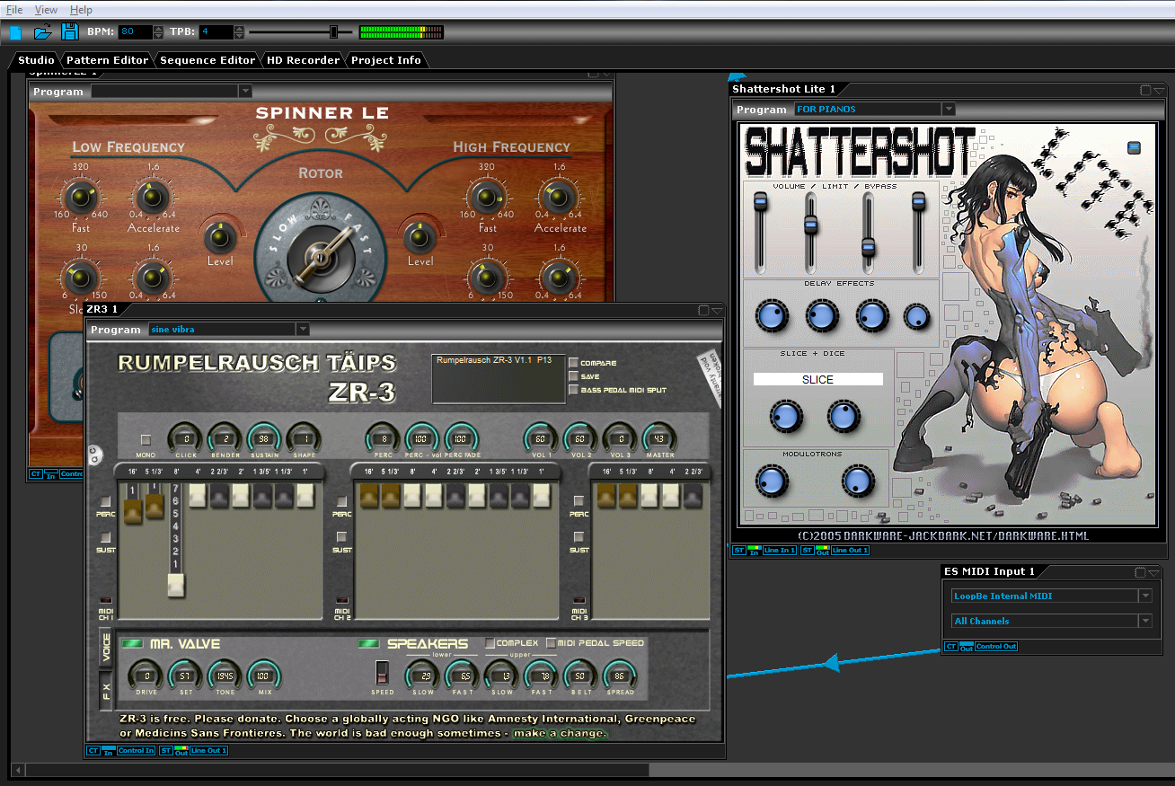The width and height of the screenshot is (1175, 786).
Task: Expand the LoopBe Internal MIDI device dropdown
Action: click(x=1145, y=596)
